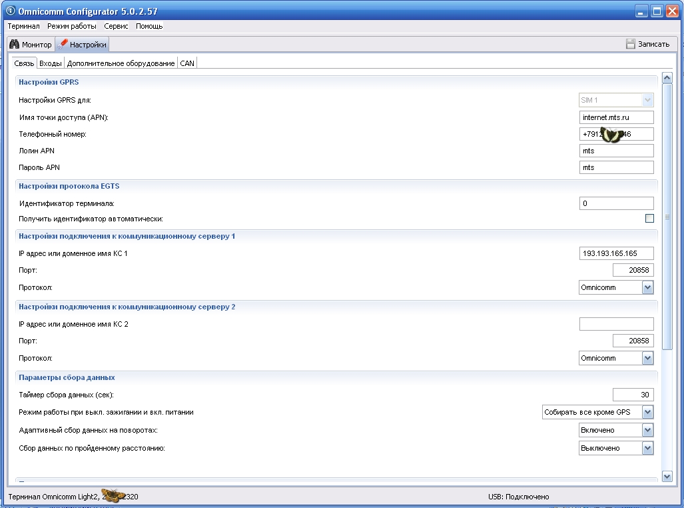Image resolution: width=684 pixels, height=508 pixels.
Task: Click the binoculars Monitor icon
Action: tap(14, 45)
